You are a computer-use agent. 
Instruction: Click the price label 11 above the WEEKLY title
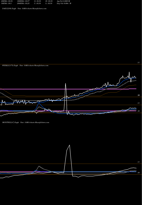[139, 63]
